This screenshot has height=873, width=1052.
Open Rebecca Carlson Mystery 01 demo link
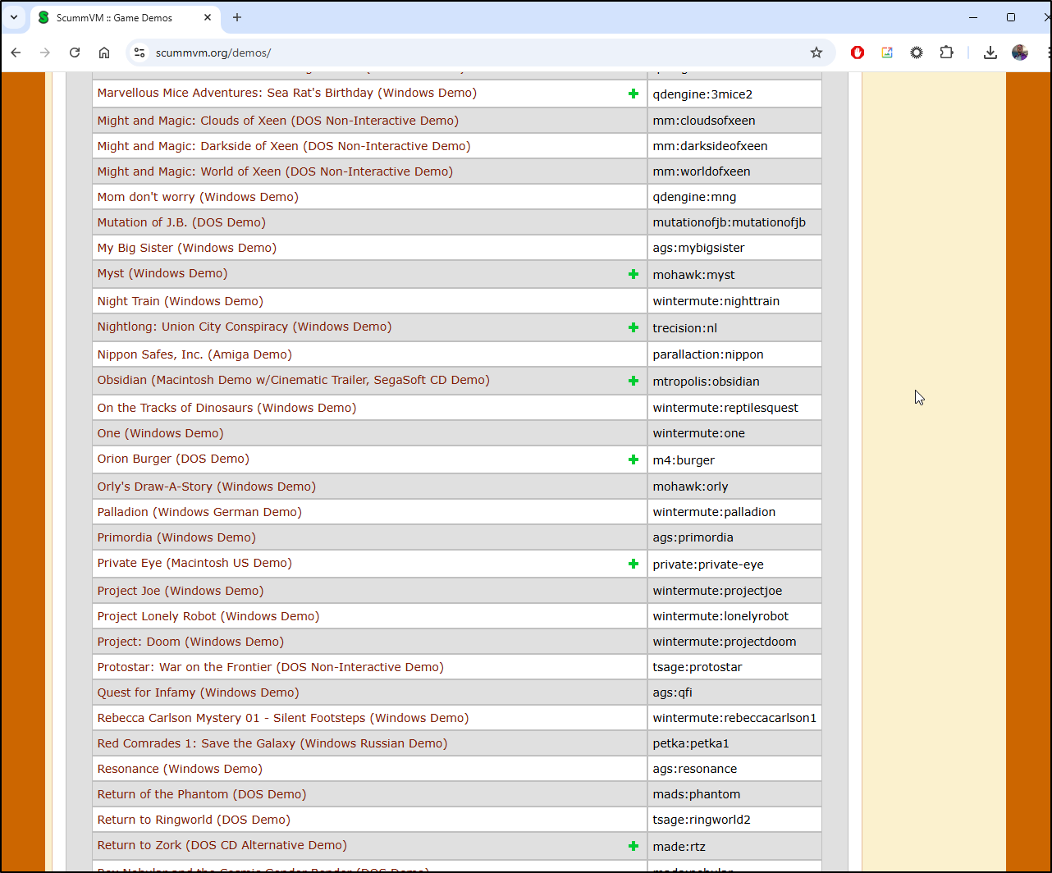pyautogui.click(x=283, y=718)
